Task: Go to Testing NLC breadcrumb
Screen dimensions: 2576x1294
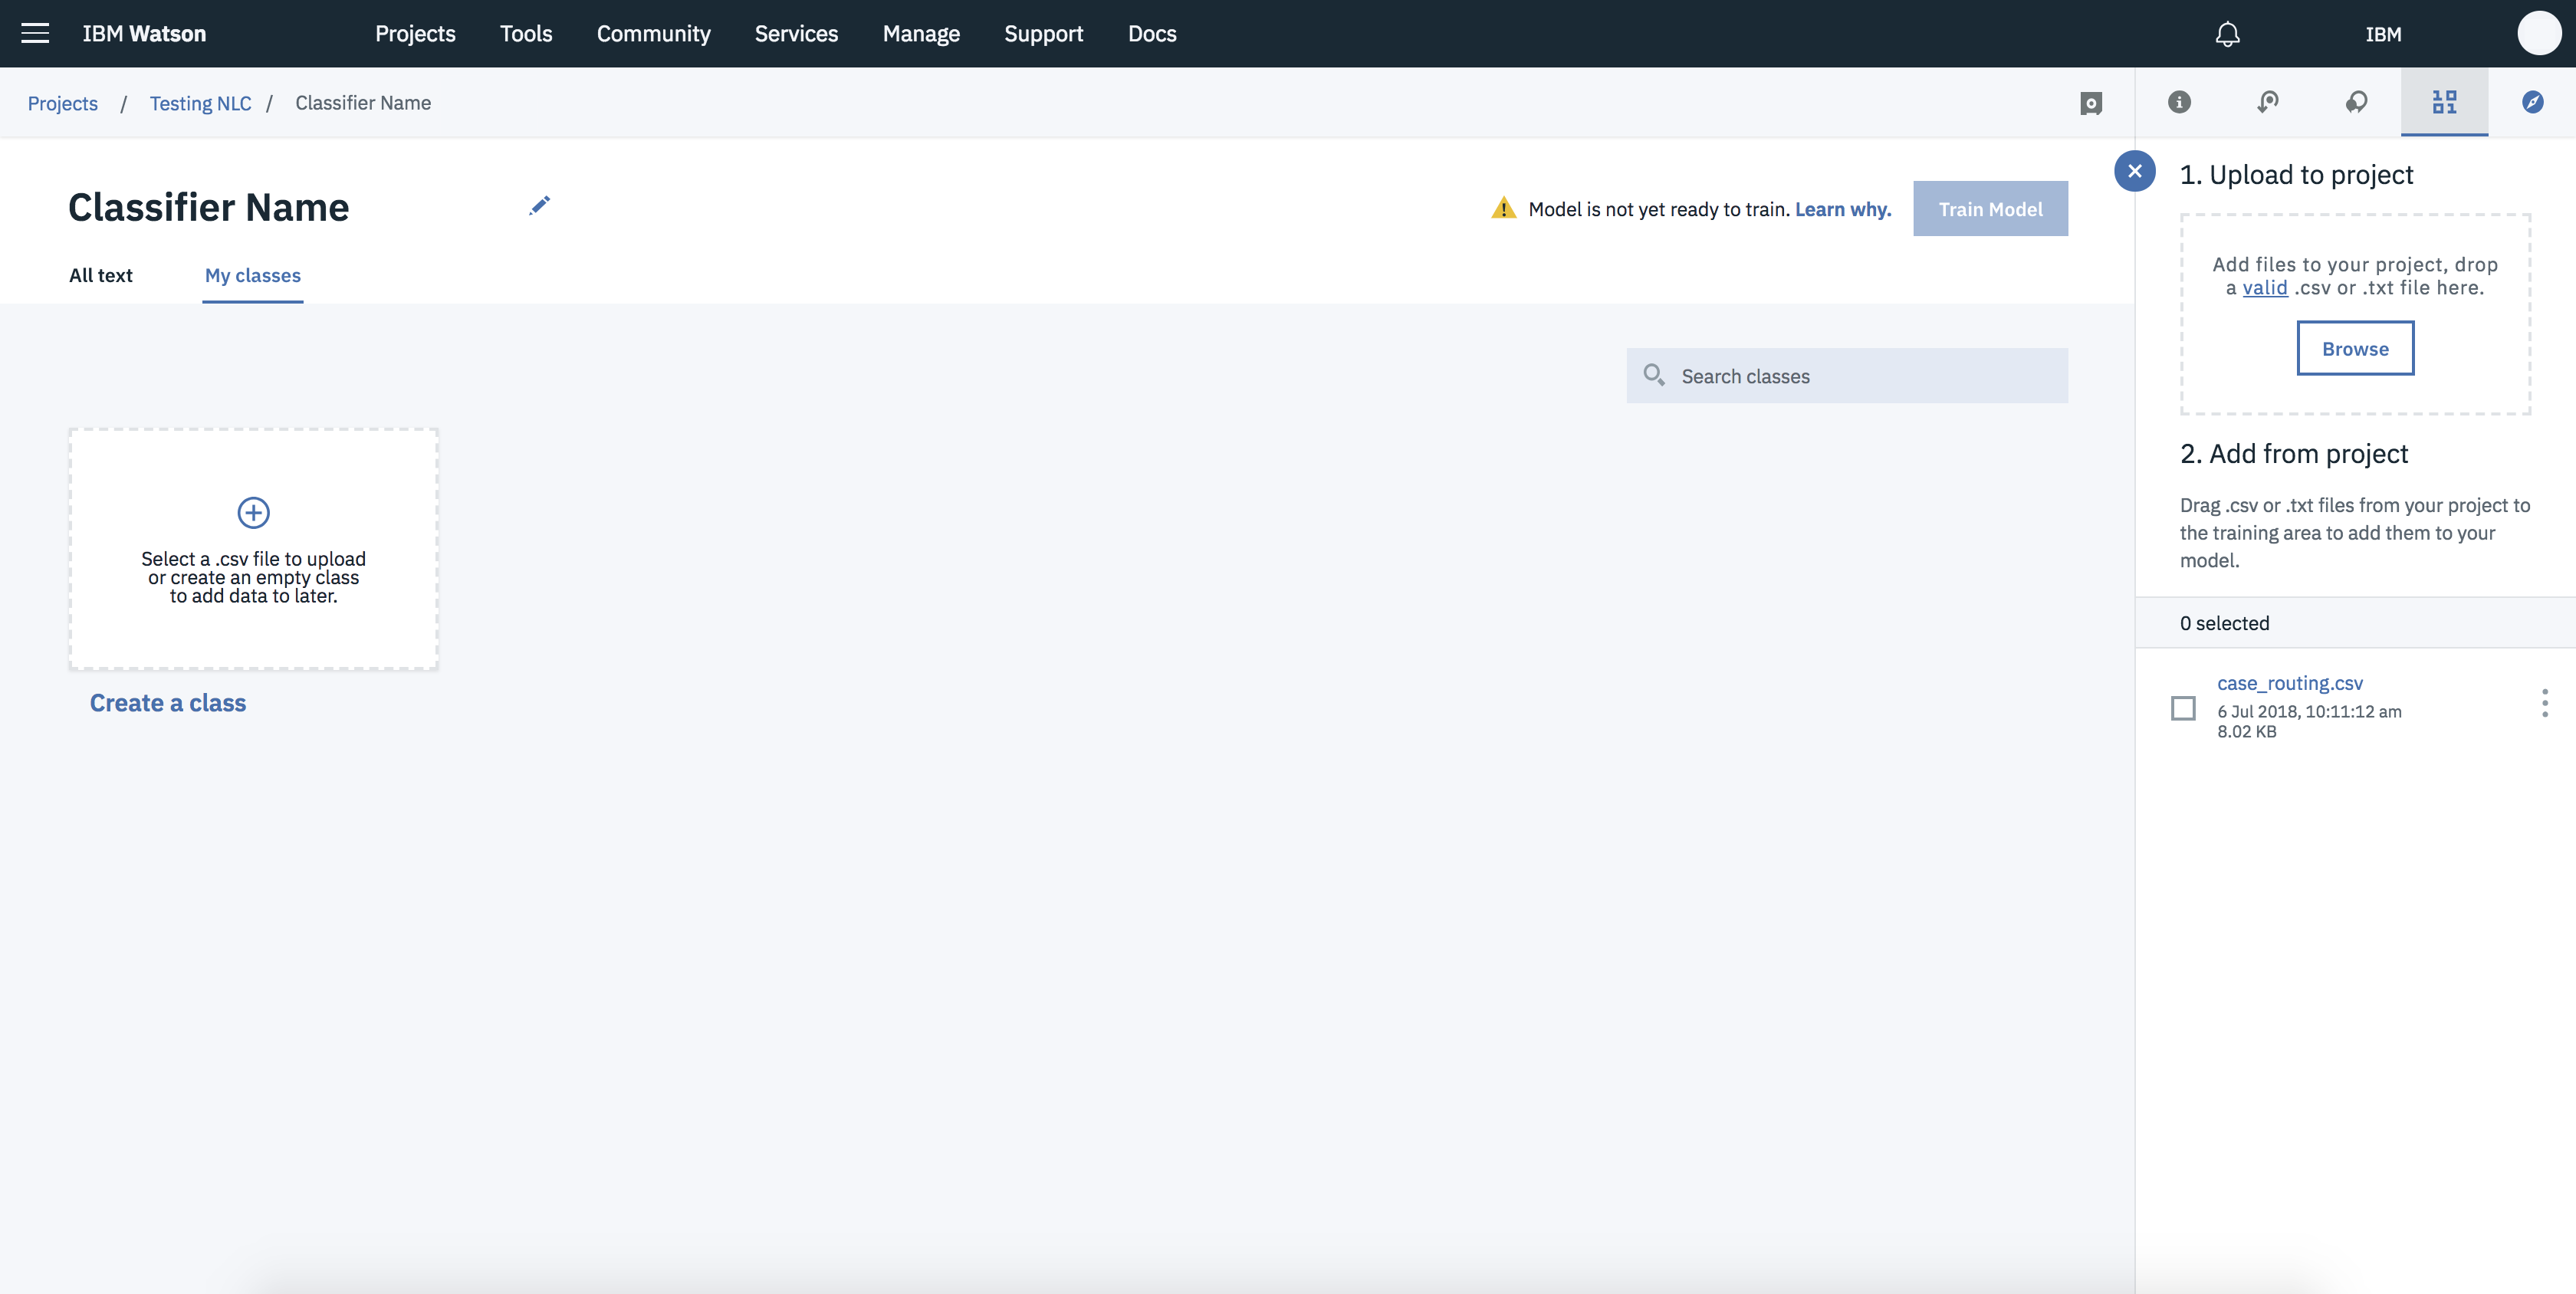Action: click(200, 103)
